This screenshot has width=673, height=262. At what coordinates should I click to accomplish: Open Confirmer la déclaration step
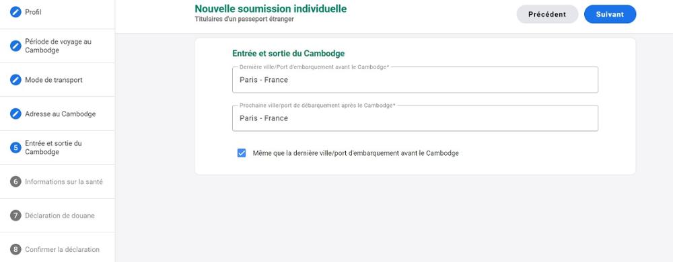pos(62,249)
